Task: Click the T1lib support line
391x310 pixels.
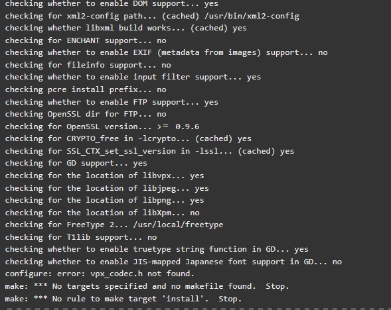Action: pyautogui.click(x=81, y=237)
